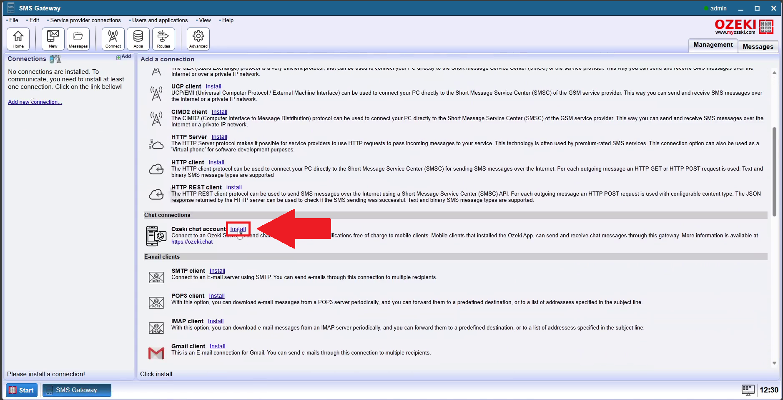Click the virtual keyboard tray icon
This screenshot has width=783, height=400.
coord(748,390)
